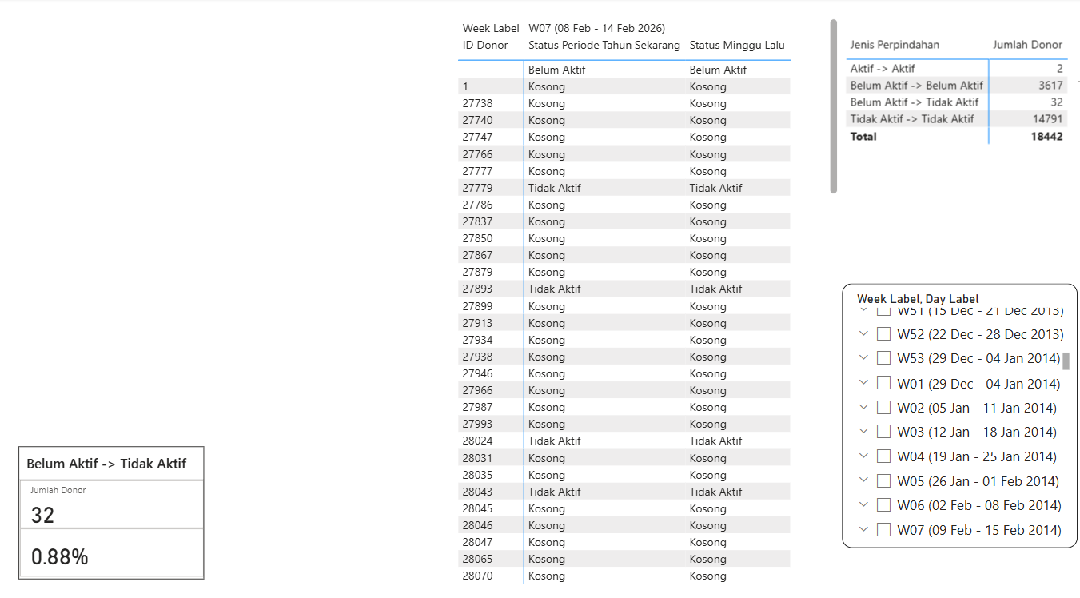The height and width of the screenshot is (598, 1080).
Task: Select ID Donor 28070 cell
Action: tap(477, 576)
